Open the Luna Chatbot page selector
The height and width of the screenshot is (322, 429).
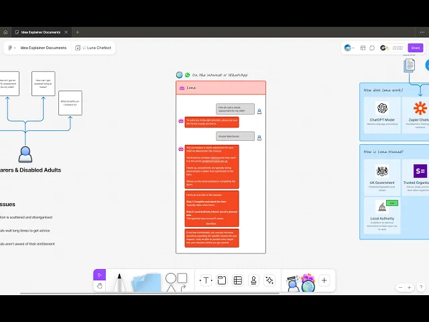click(93, 48)
